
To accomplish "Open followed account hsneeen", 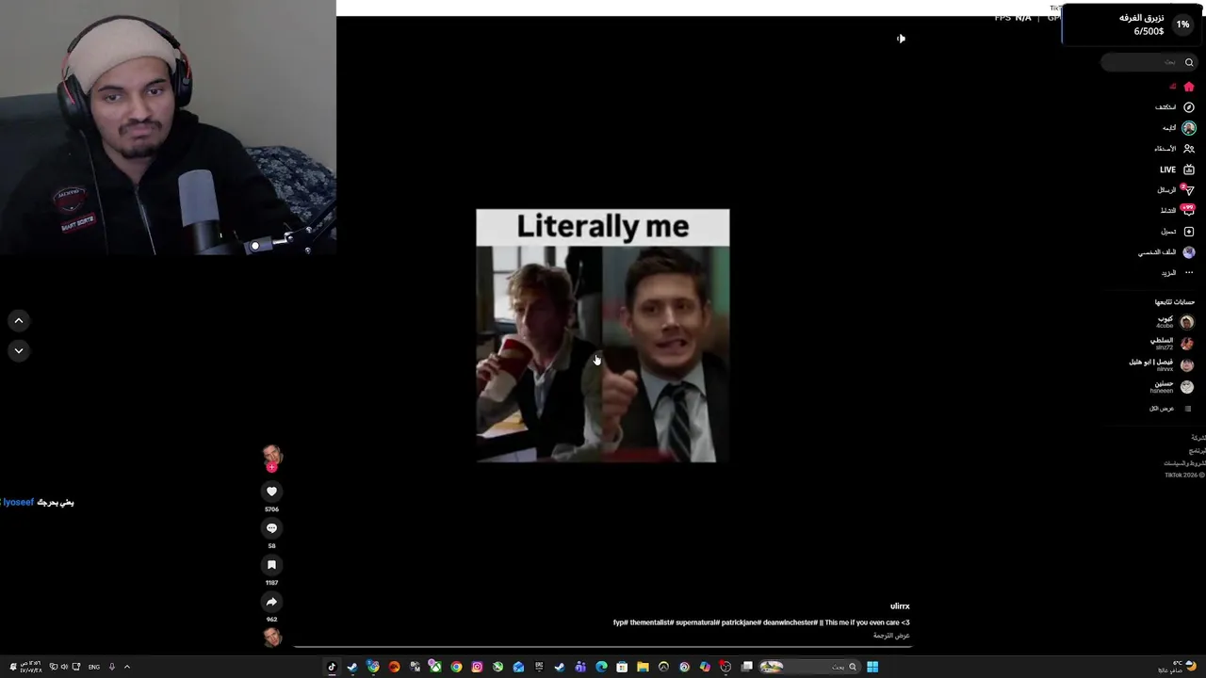I will pos(1171,386).
